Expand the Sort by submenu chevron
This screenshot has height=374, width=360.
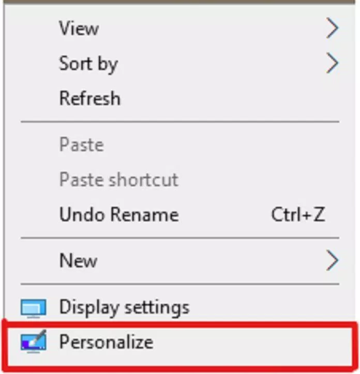click(333, 63)
